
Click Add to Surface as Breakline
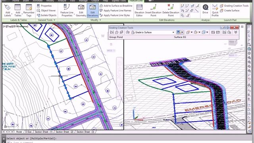coord(116,6)
